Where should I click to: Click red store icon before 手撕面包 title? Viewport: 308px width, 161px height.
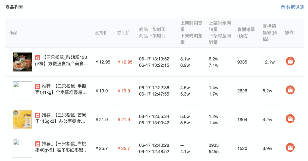click(38, 86)
